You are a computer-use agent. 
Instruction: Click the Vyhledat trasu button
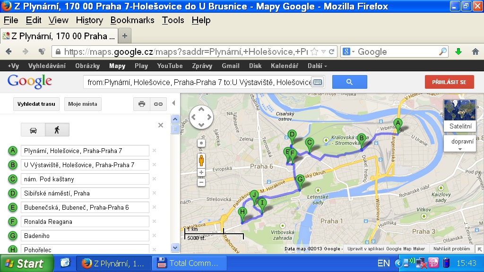pyautogui.click(x=36, y=104)
